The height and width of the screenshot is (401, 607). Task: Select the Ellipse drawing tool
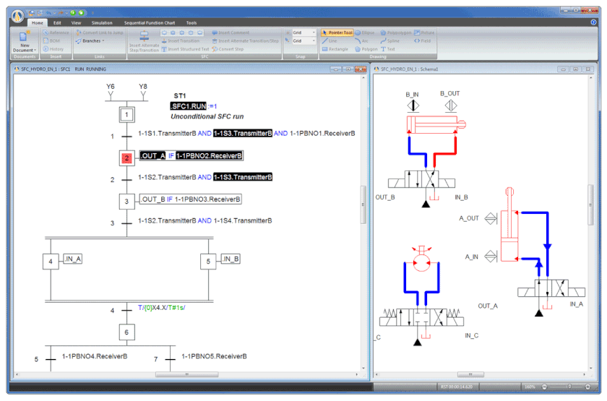pos(365,33)
